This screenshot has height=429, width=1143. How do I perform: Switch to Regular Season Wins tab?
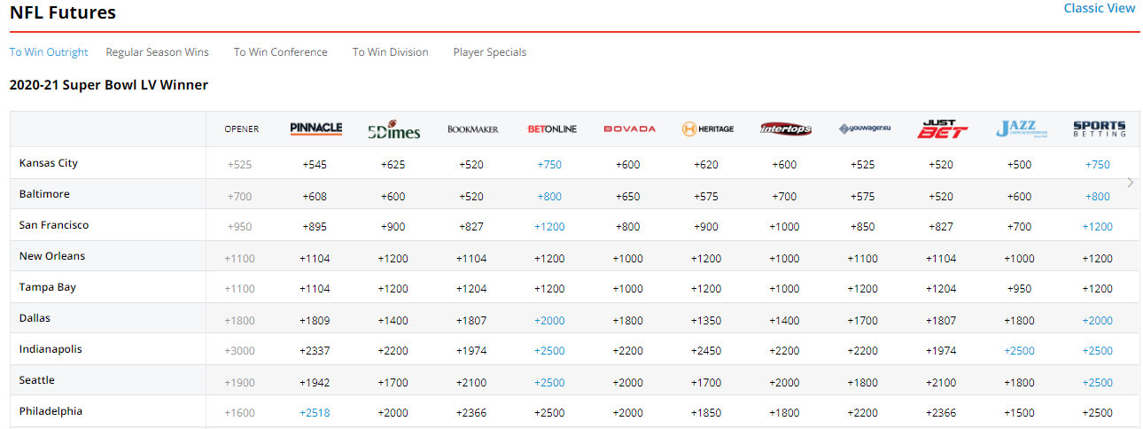158,52
